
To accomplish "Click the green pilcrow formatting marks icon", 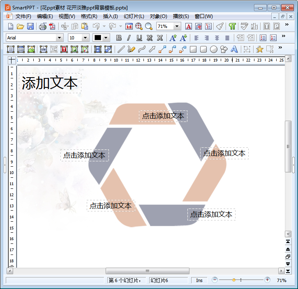I will tap(232, 26).
